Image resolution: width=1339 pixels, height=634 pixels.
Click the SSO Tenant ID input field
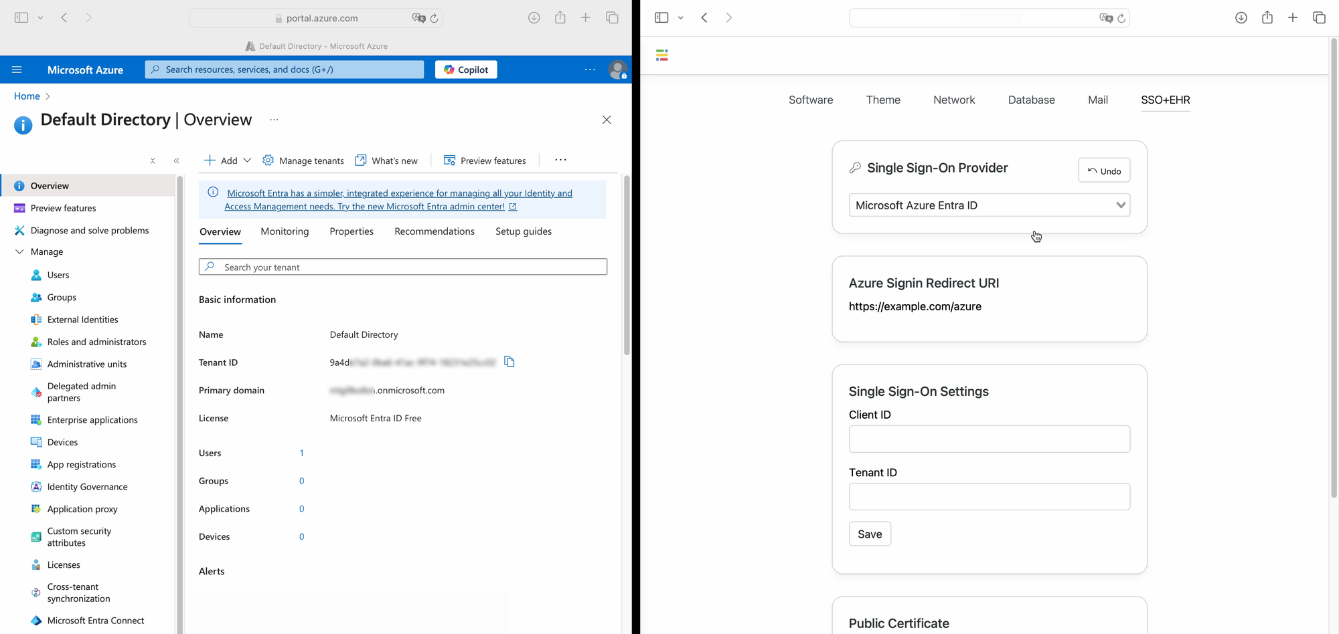[990, 497]
